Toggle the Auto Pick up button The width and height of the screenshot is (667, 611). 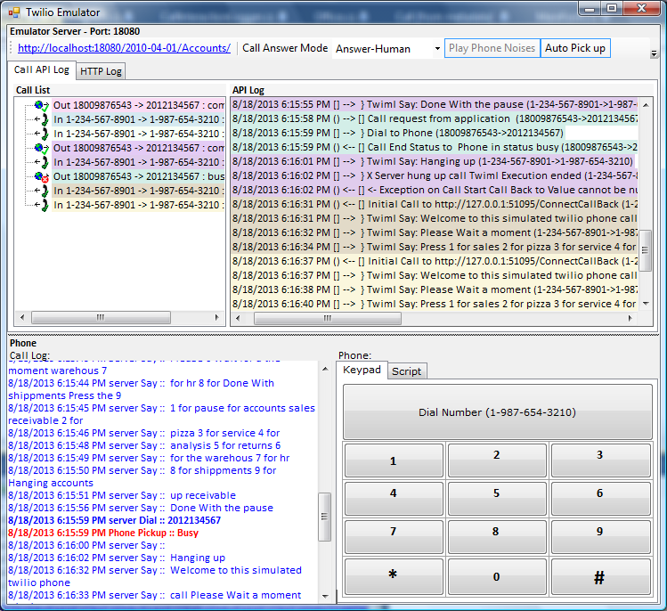click(x=575, y=48)
